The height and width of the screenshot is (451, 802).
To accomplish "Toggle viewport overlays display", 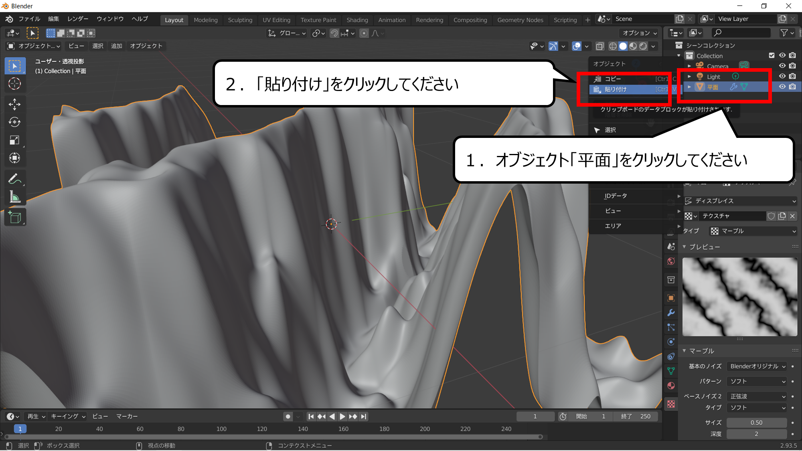I will (577, 46).
